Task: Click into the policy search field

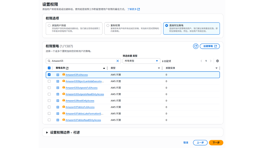Action: 82,61
